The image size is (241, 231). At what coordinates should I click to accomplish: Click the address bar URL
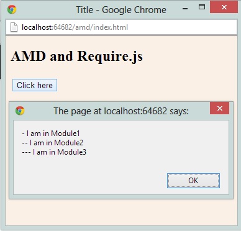pyautogui.click(x=75, y=27)
